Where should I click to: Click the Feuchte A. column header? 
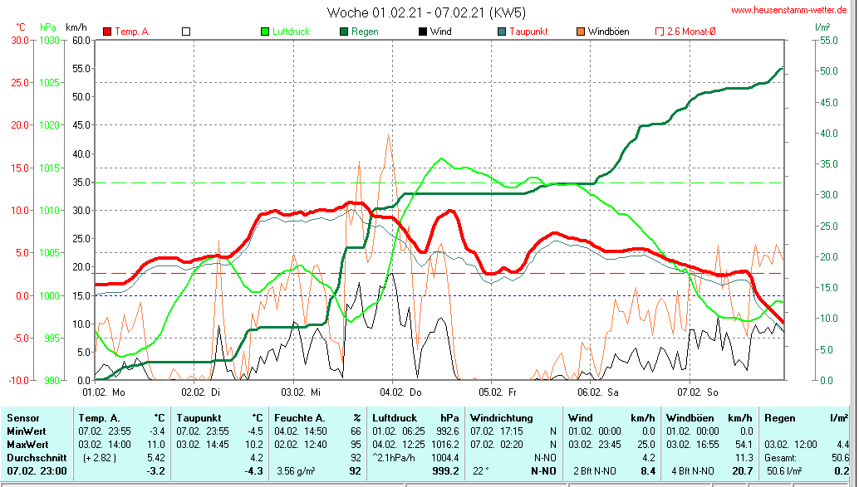300,418
